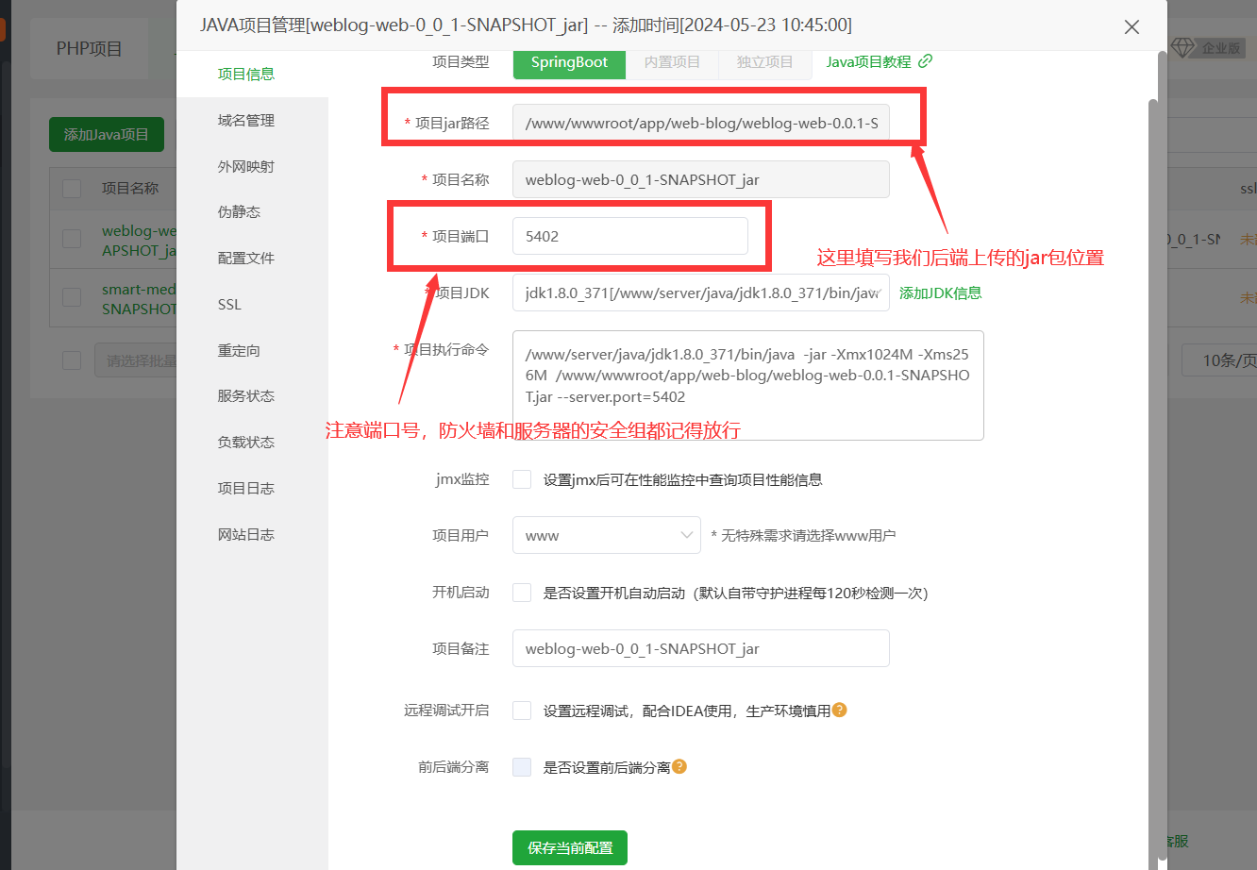1257x870 pixels.
Task: Click the 项目jar路径 input field
Action: click(700, 123)
